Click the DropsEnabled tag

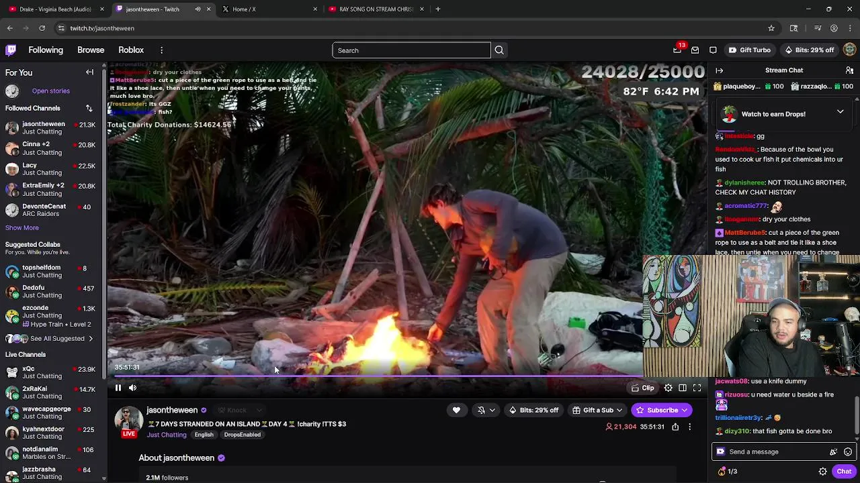click(242, 435)
